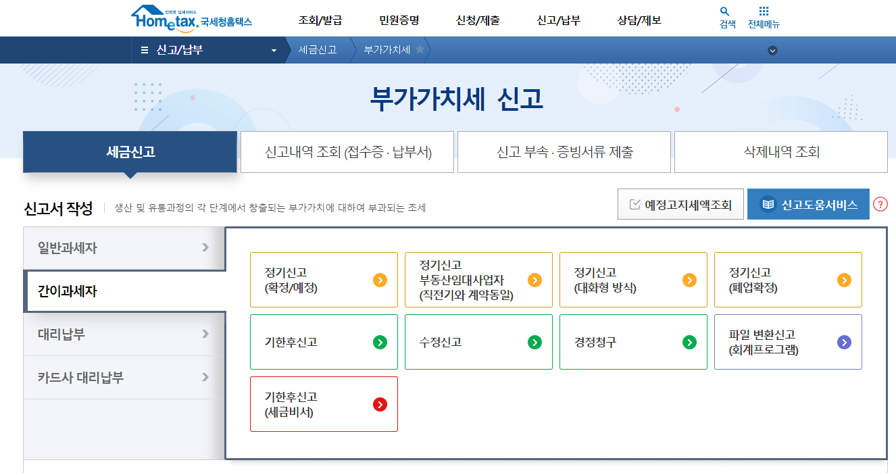Click the 기한후신고 card

point(324,342)
